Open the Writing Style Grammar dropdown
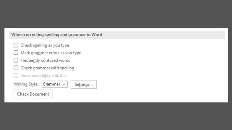The height and width of the screenshot is (130, 232). click(55, 84)
